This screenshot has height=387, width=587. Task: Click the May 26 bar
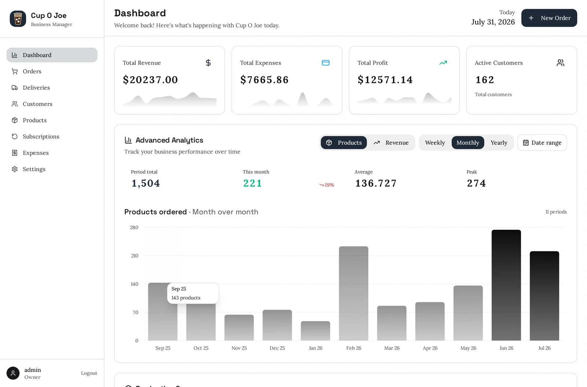click(x=468, y=313)
